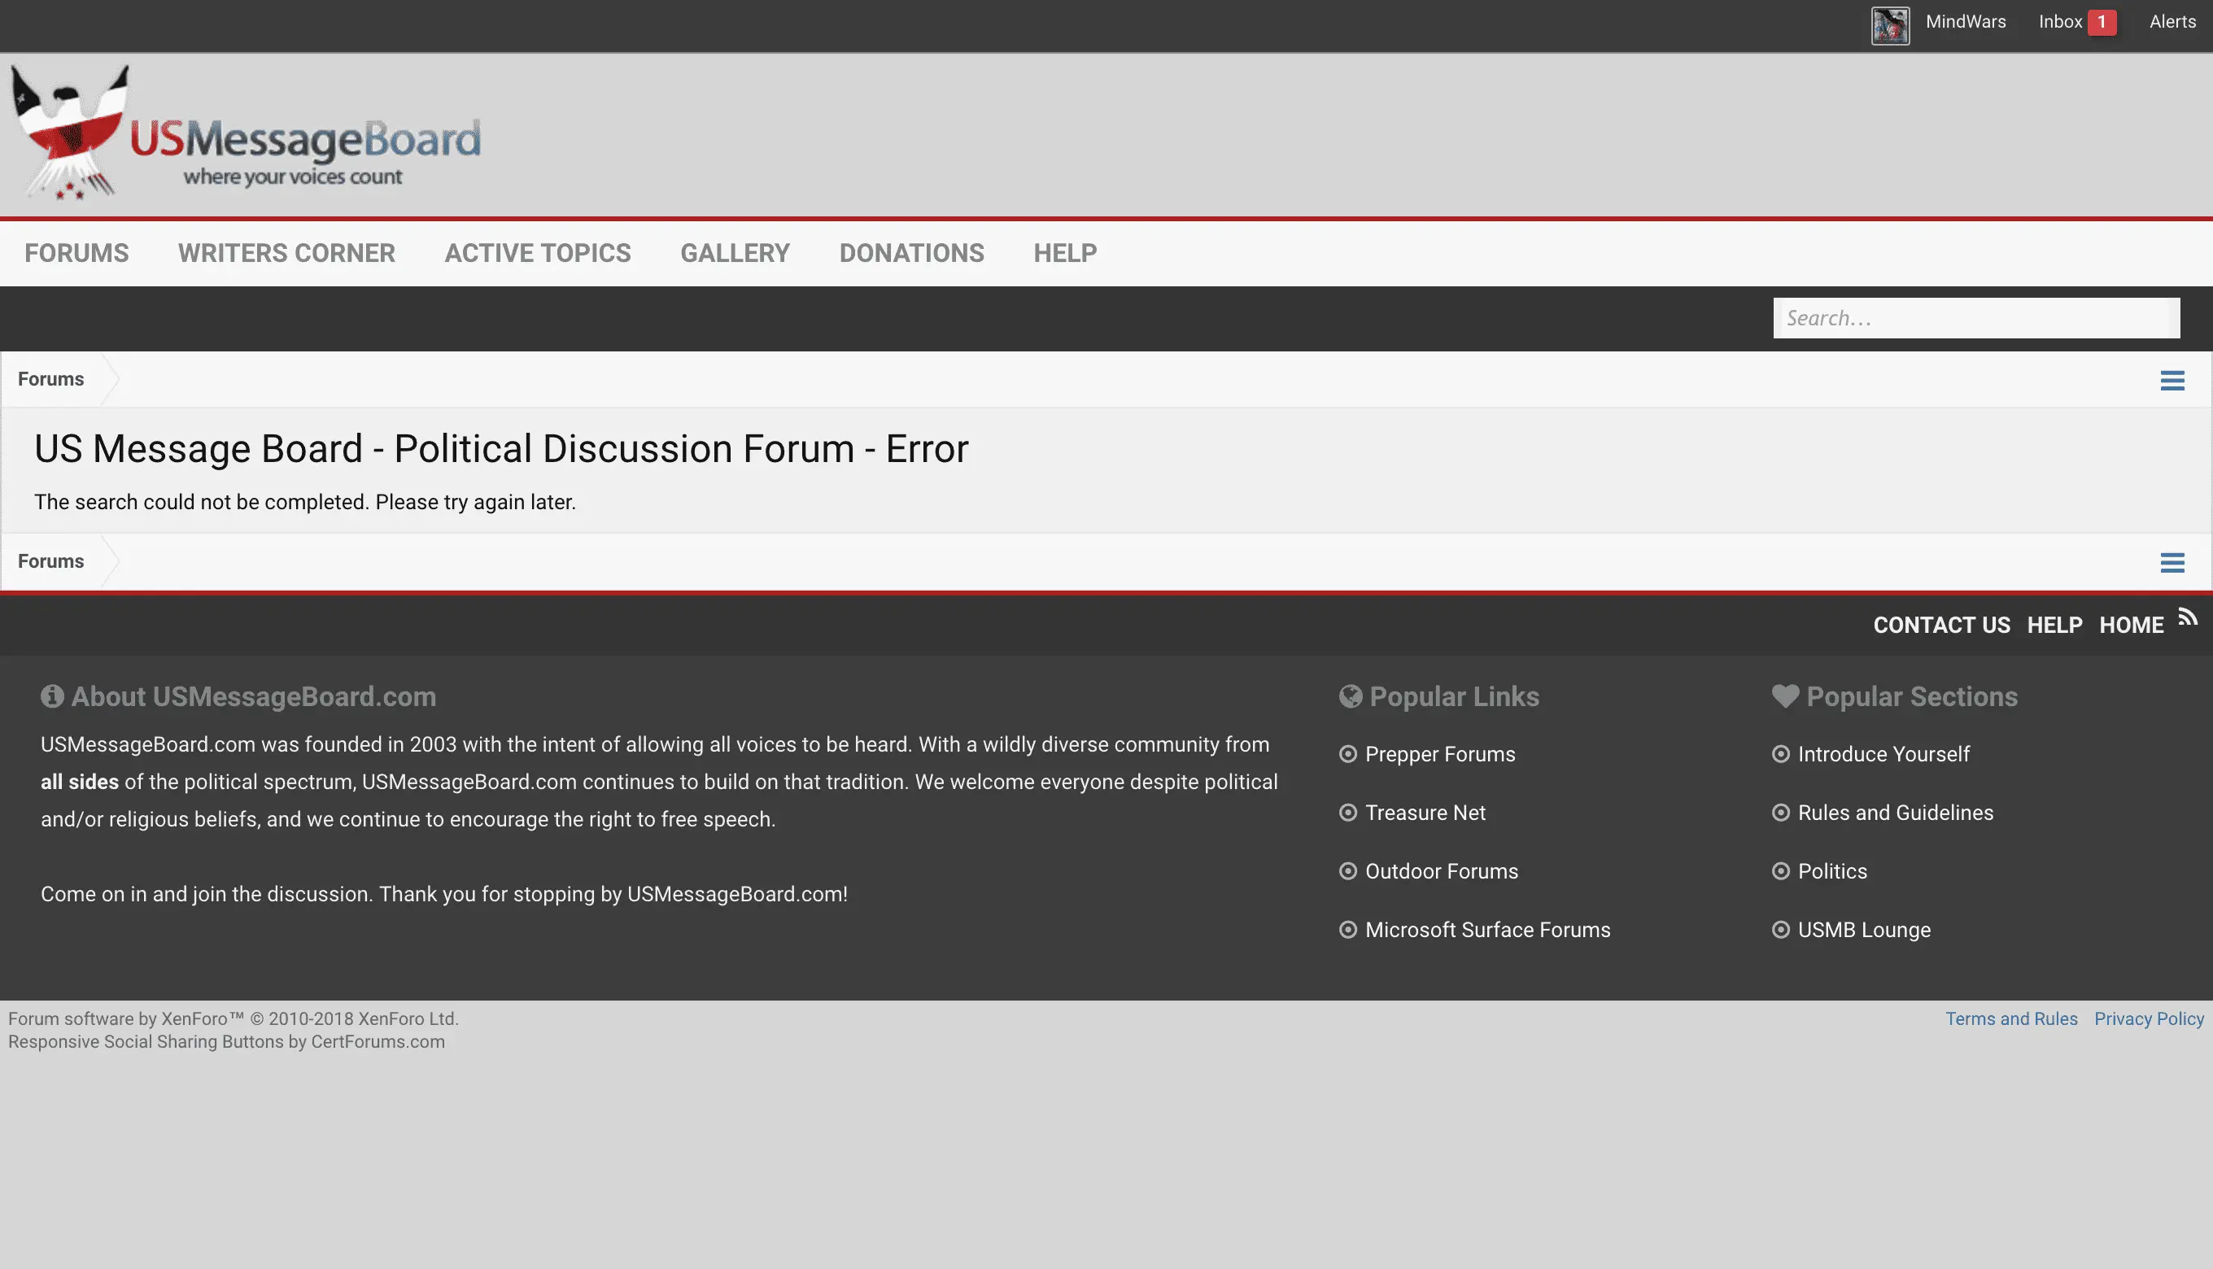This screenshot has height=1269, width=2213.
Task: Click the Donations navigation item
Action: point(910,254)
